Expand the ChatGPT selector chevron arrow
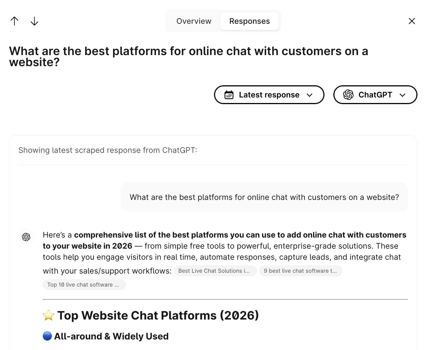 (x=402, y=95)
